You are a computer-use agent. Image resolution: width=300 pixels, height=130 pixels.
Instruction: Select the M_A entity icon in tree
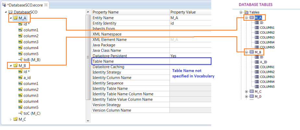coord(15,18)
